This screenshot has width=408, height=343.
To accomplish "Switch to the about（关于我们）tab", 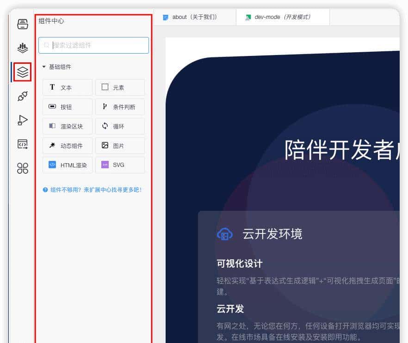I will [194, 17].
